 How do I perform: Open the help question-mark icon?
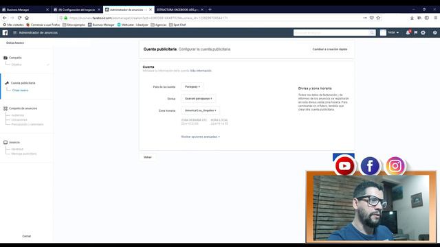coord(434,33)
